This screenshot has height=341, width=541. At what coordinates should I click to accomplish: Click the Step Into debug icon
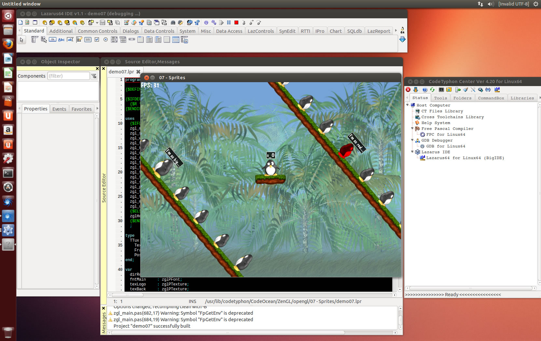point(244,22)
